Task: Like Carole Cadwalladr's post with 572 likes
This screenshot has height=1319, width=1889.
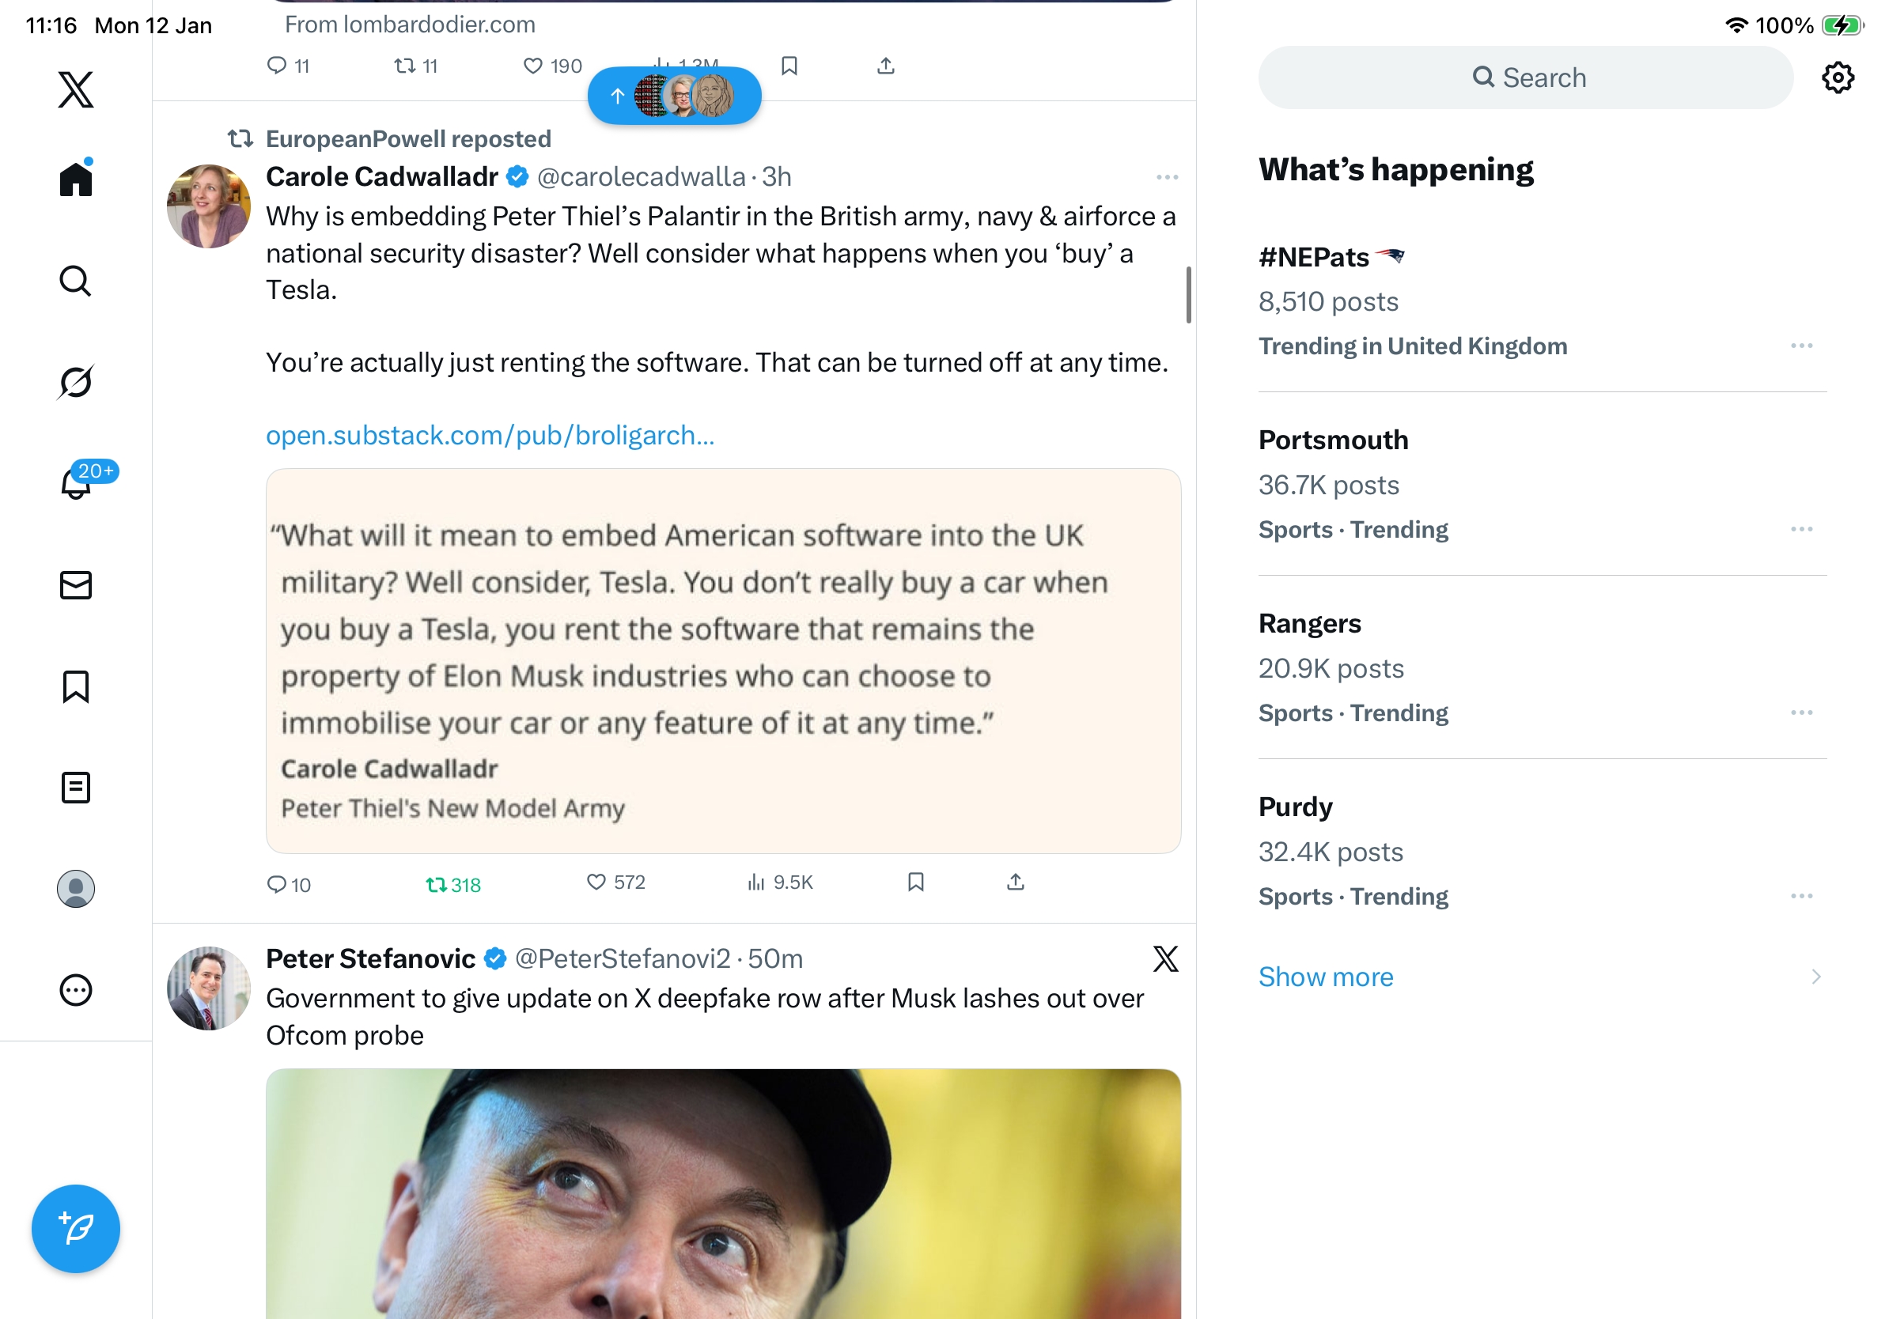Action: (x=596, y=882)
